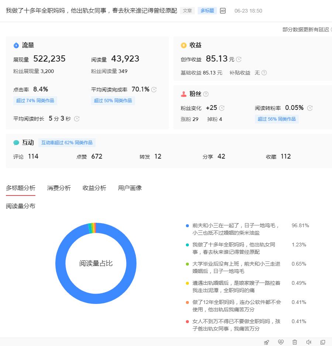Image resolution: width=332 pixels, height=346 pixels.
Task: Refresh the 平均阅读时长 reading duration stat
Action: coord(76,118)
